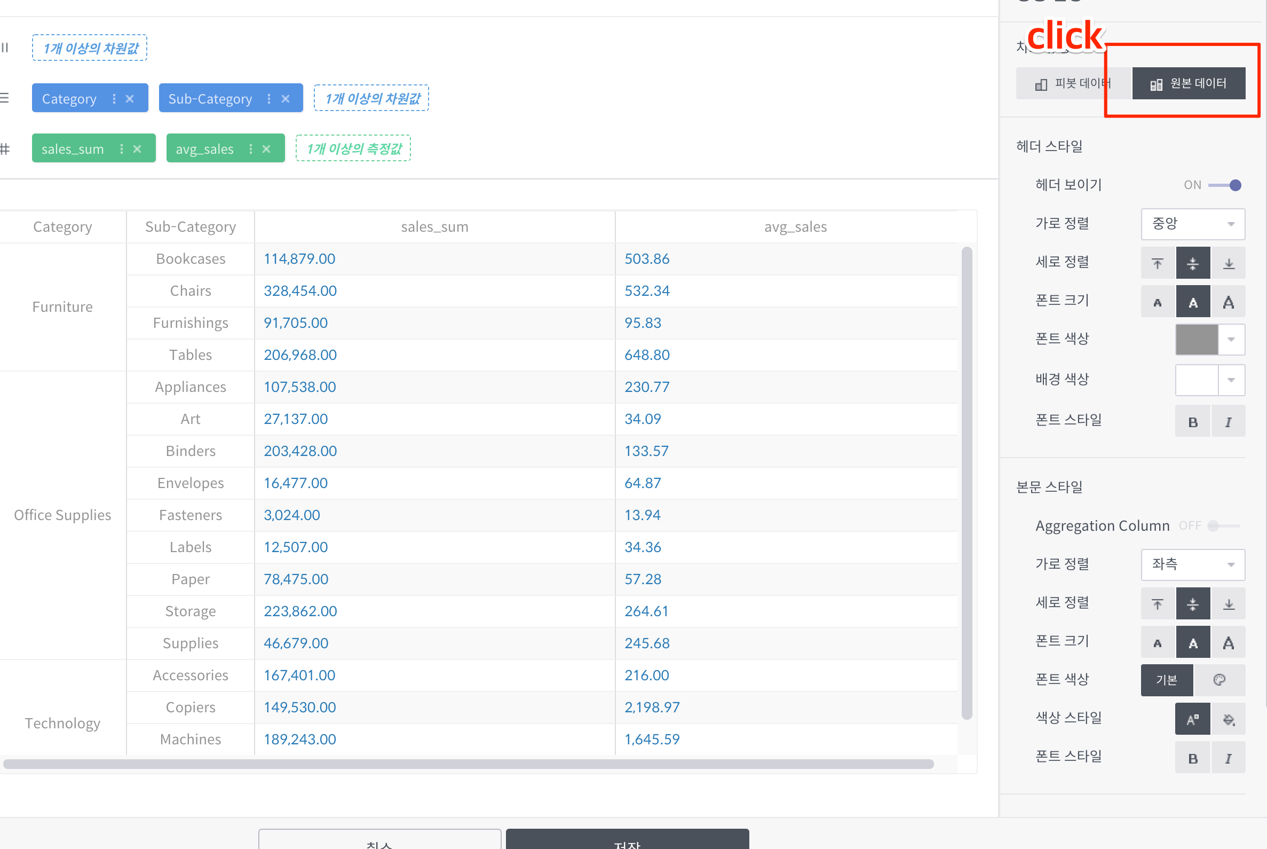Toggle italic for header font style

click(1229, 421)
